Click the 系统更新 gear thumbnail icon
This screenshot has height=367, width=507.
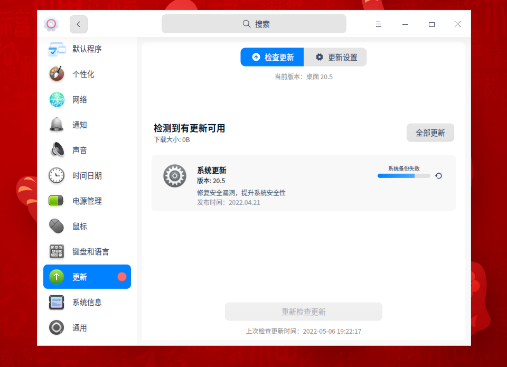pyautogui.click(x=174, y=176)
